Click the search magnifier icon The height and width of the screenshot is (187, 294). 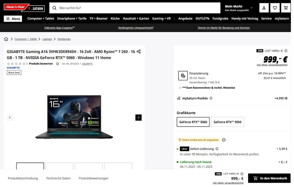click(x=54, y=8)
